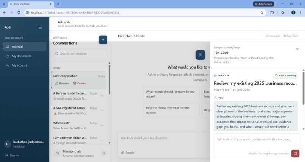Open the tab search dropdown arrow
This screenshot has width=305, height=162.
[4, 4]
